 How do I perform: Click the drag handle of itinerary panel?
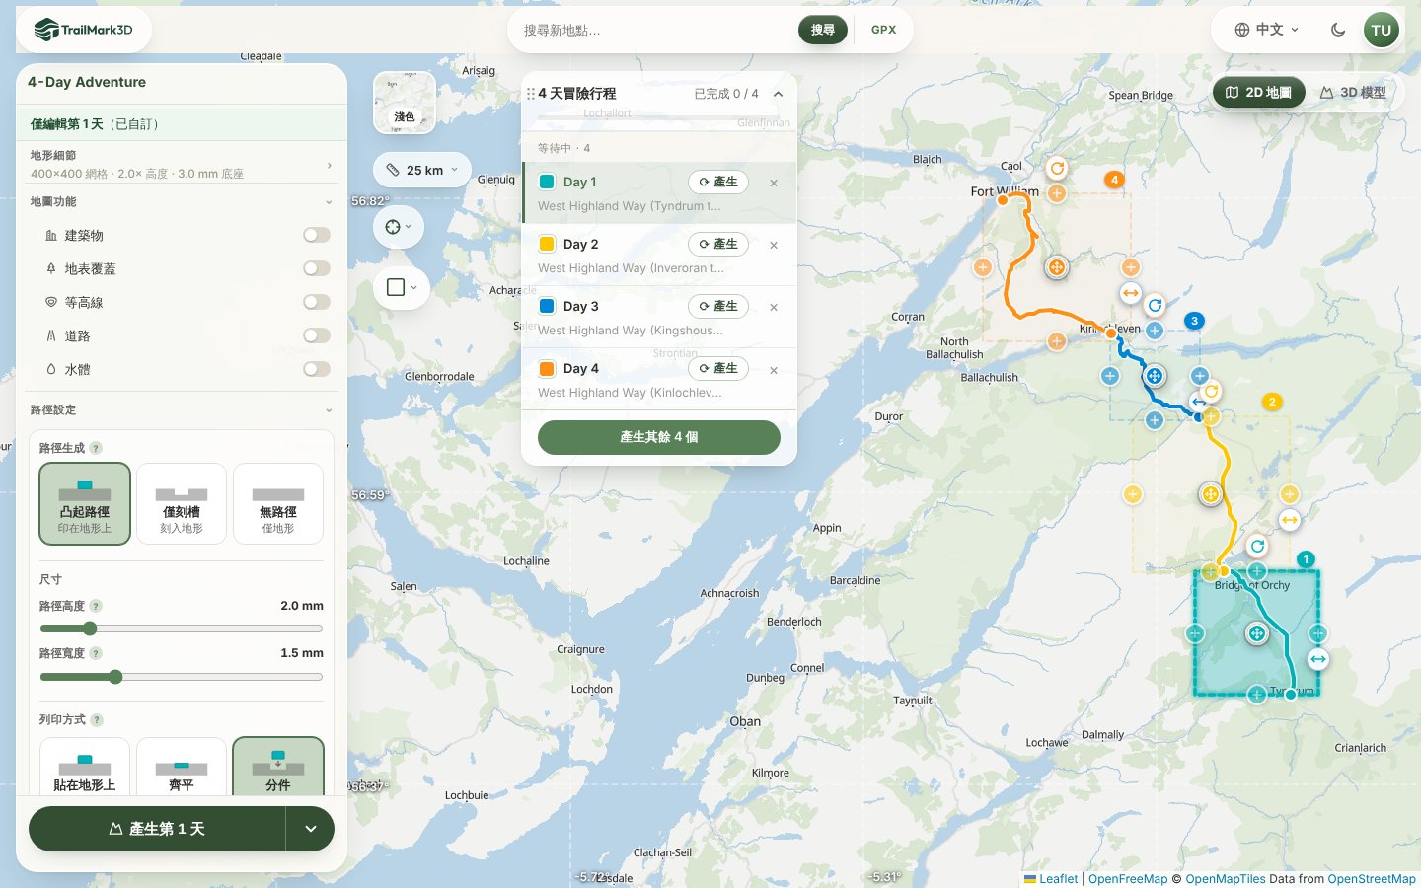[531, 94]
